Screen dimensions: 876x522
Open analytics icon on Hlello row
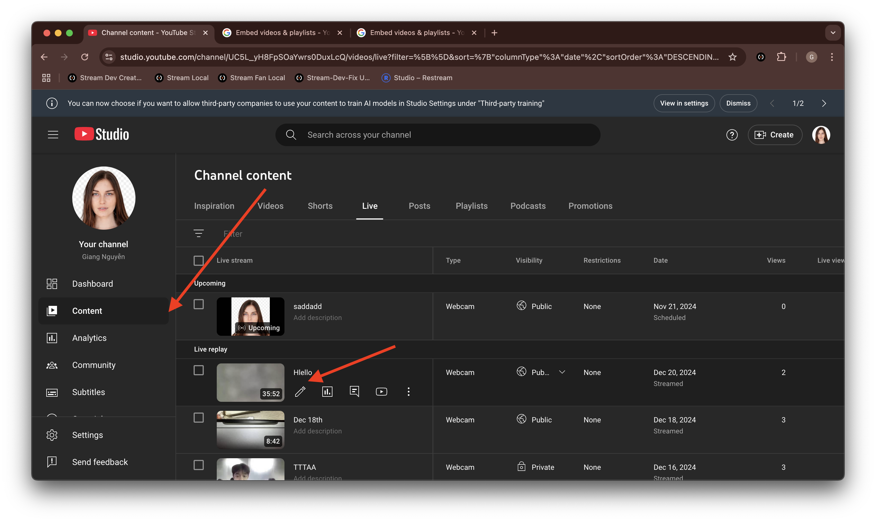tap(327, 392)
